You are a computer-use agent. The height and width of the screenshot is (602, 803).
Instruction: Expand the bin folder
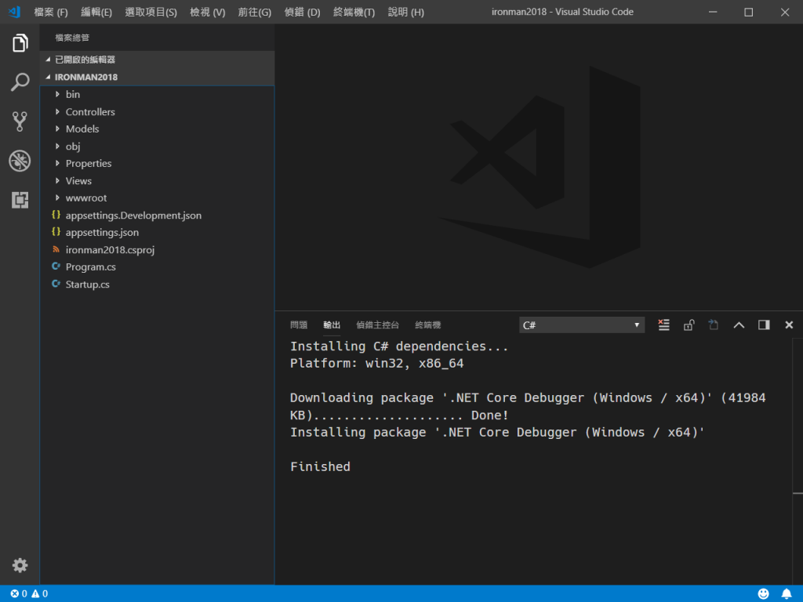tap(157, 94)
